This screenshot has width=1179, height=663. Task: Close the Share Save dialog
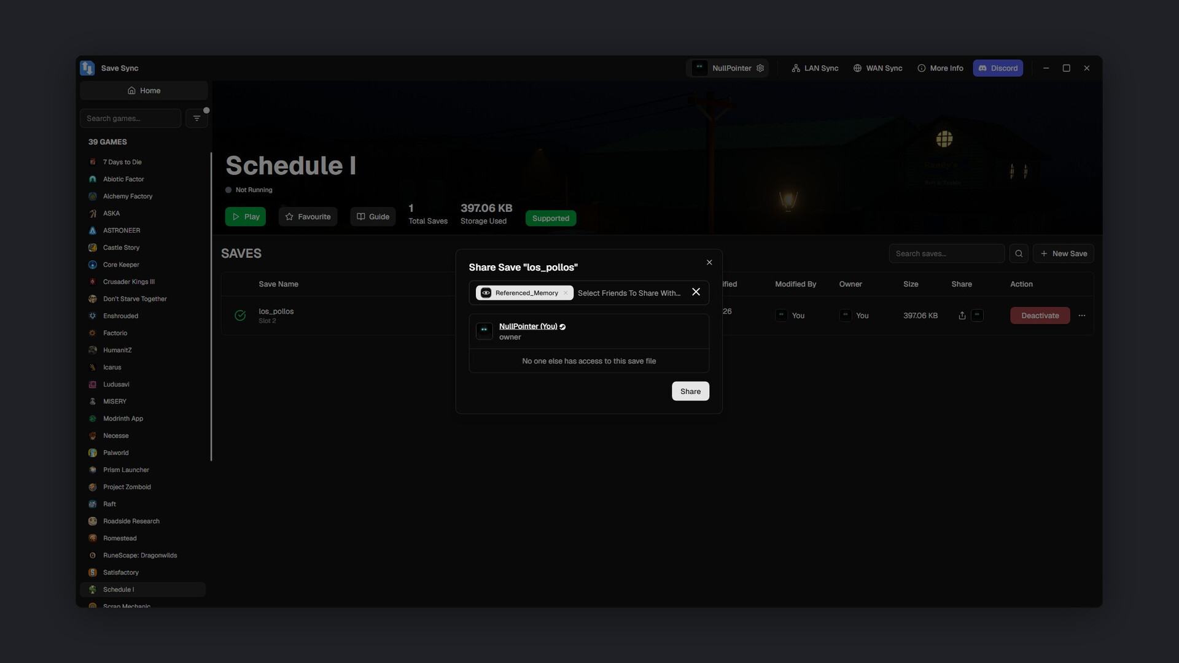click(x=709, y=262)
